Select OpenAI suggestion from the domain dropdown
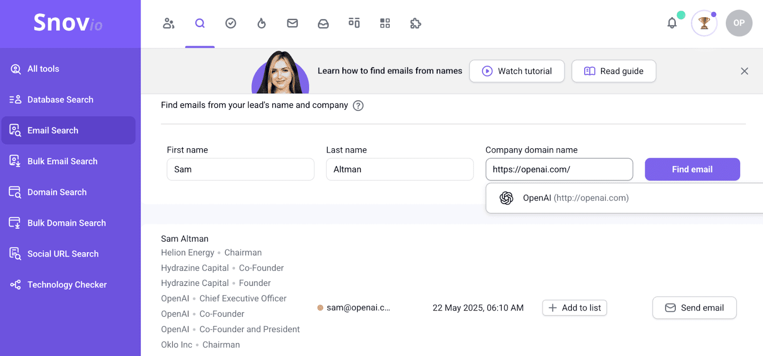 (575, 198)
